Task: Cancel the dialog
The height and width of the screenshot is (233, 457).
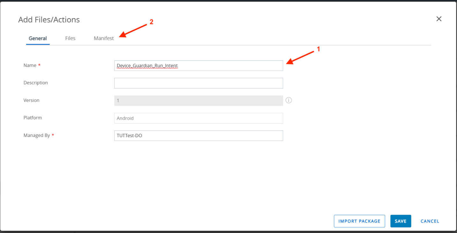Action: click(x=430, y=221)
